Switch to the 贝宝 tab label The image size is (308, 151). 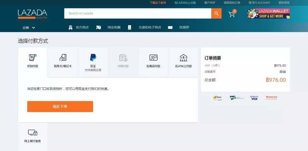pos(93,66)
